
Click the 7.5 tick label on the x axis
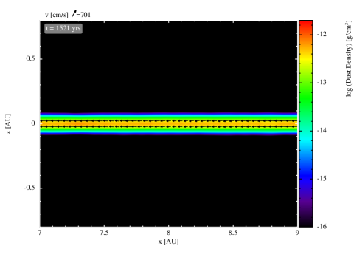[104, 233]
